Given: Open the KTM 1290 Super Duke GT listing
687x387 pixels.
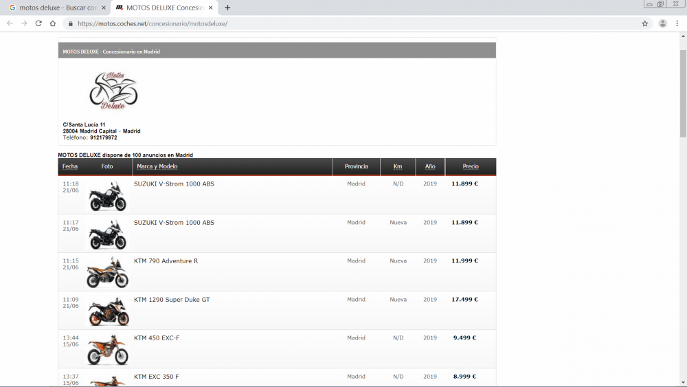Looking at the screenshot, I should coord(172,300).
